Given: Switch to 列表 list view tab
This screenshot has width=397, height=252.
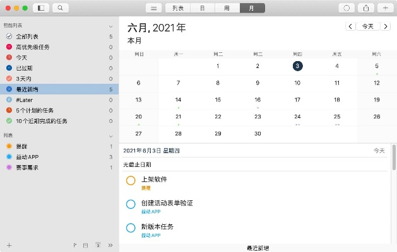Looking at the screenshot, I should click(178, 8).
